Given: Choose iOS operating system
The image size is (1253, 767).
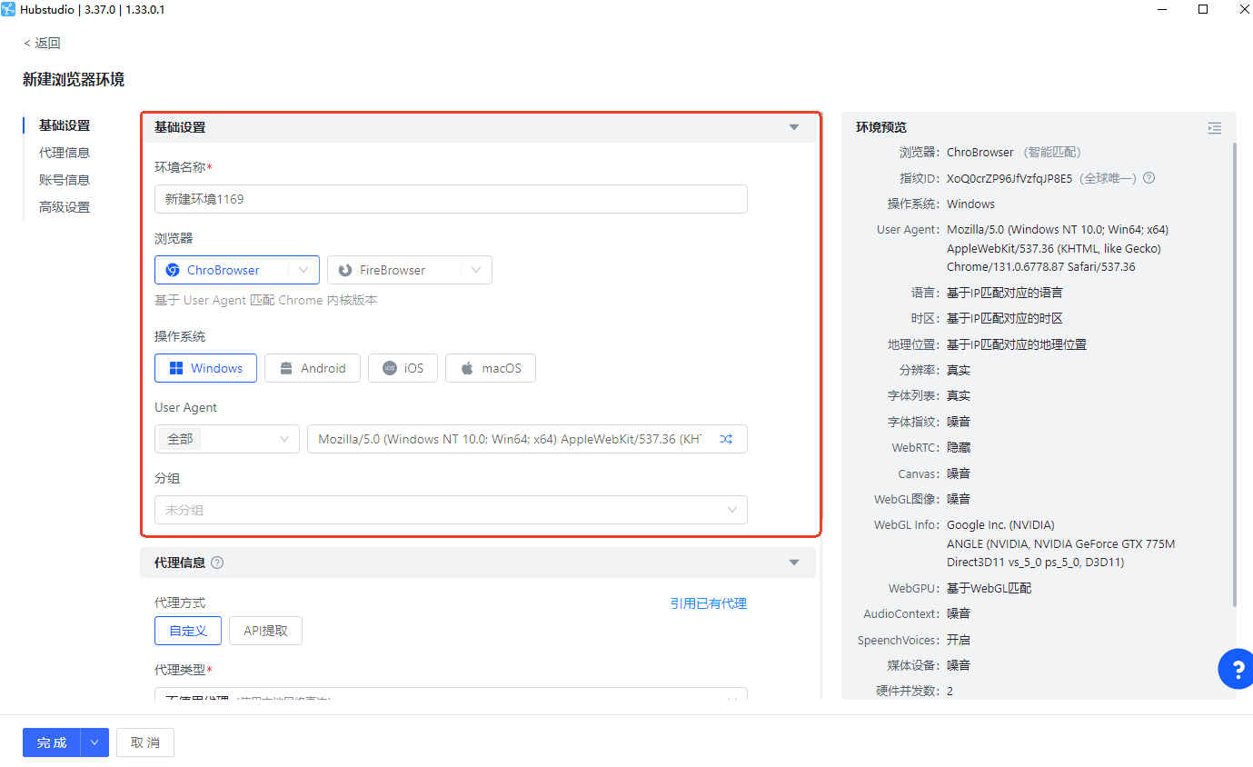Looking at the screenshot, I should coord(403,368).
